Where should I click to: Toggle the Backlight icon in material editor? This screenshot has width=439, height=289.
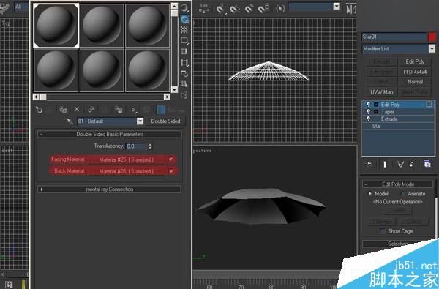pos(184,19)
